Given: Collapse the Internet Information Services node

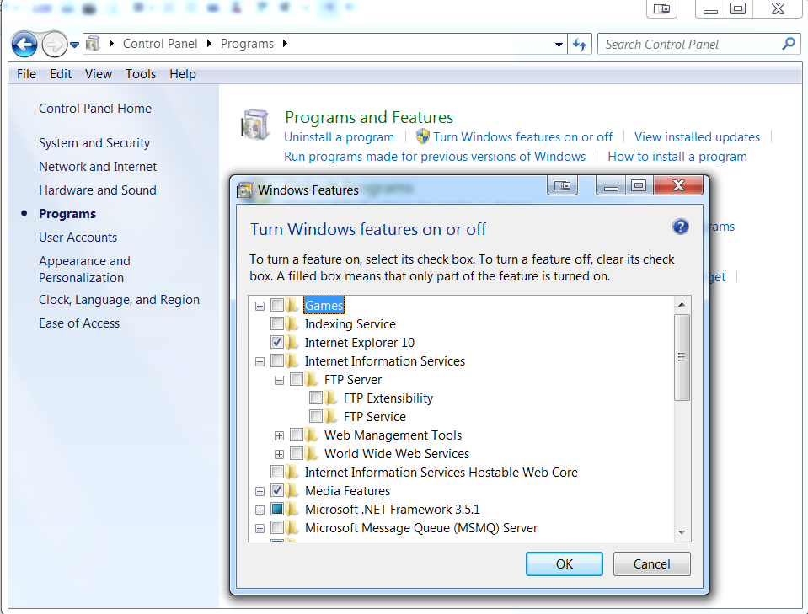Looking at the screenshot, I should [x=260, y=361].
